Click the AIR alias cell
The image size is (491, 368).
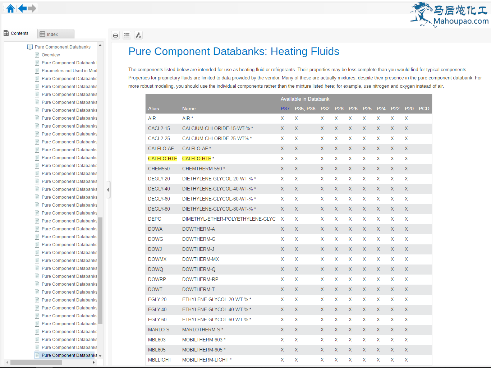pyautogui.click(x=152, y=118)
